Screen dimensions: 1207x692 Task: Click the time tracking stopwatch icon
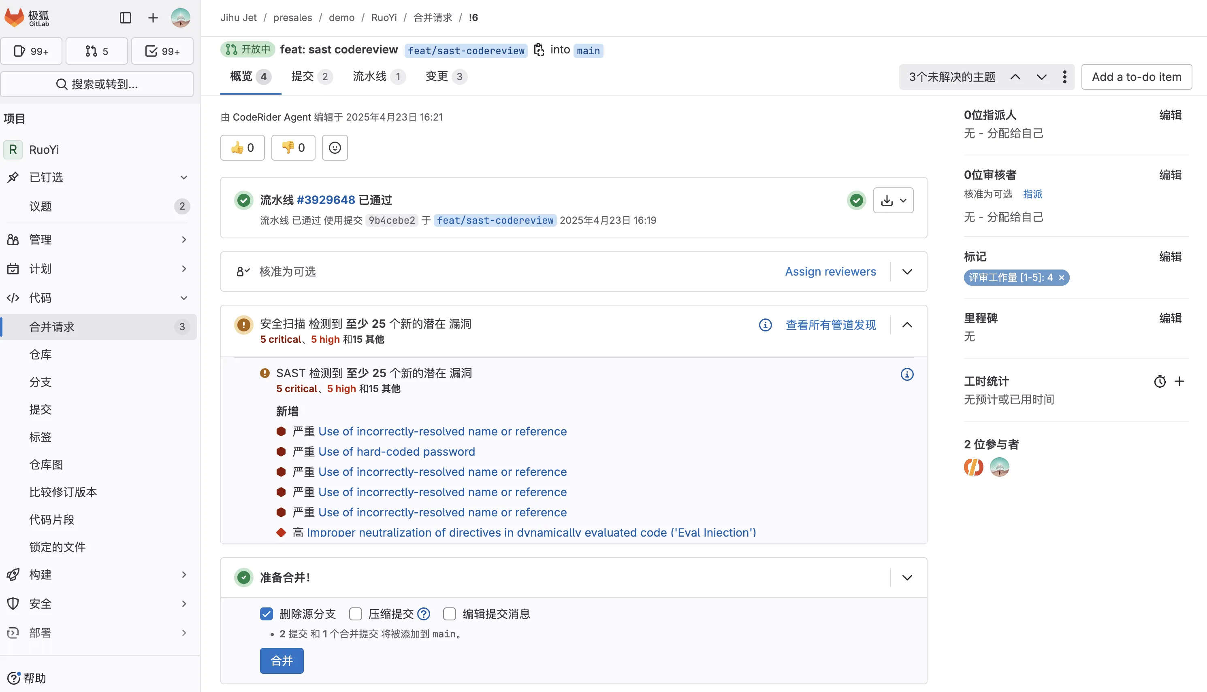click(1160, 382)
